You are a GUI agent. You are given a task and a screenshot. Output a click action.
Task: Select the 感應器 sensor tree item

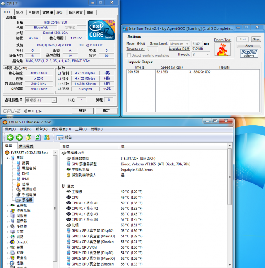click(24, 200)
